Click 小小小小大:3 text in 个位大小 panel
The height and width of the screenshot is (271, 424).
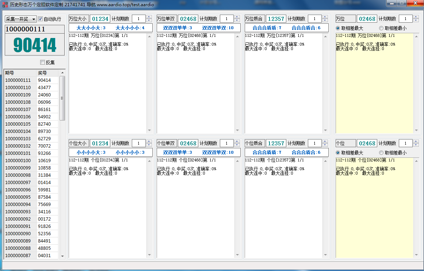(x=91, y=152)
